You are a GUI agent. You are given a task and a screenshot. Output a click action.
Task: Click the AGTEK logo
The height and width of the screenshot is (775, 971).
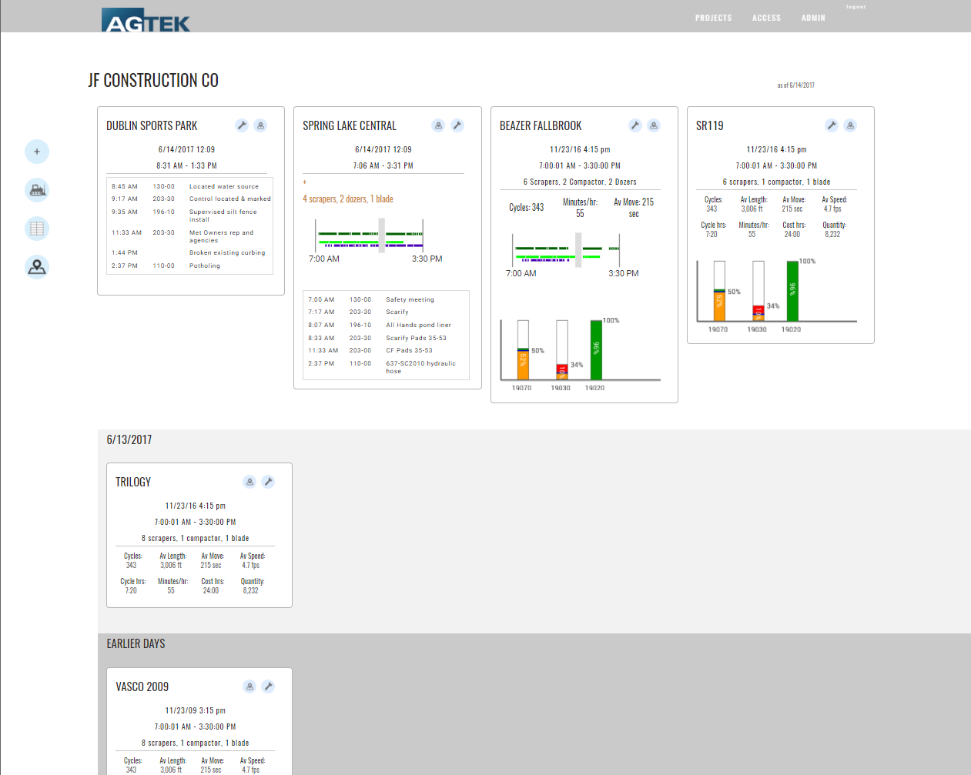click(146, 21)
